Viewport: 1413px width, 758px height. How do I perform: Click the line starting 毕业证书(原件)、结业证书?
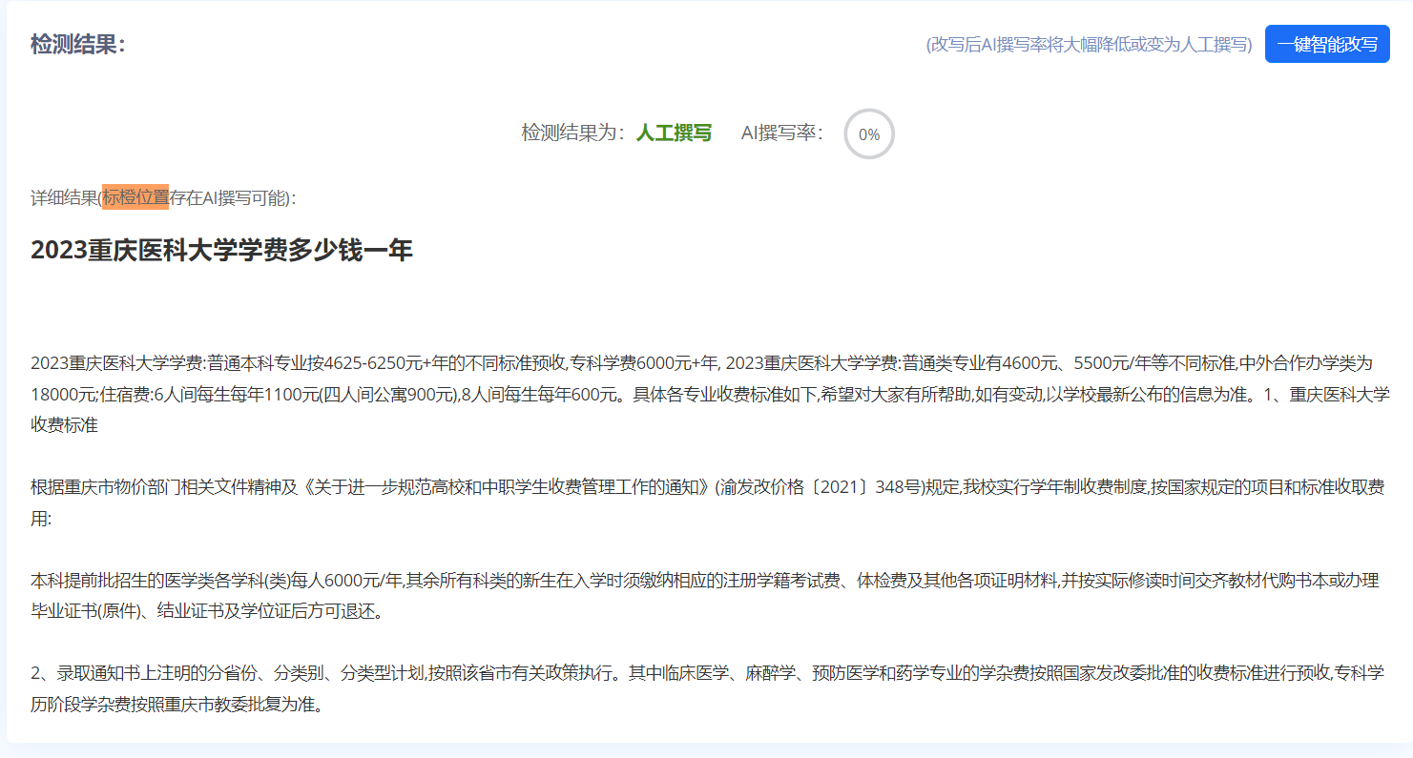(x=207, y=611)
